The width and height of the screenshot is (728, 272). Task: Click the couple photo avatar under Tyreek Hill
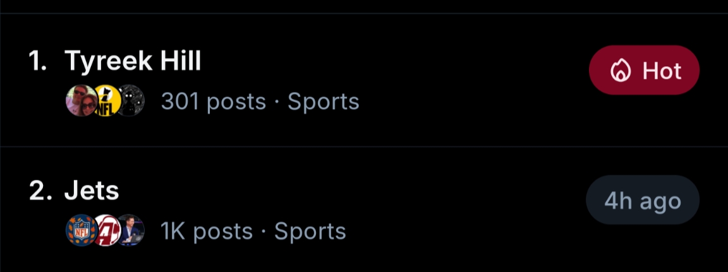pyautogui.click(x=81, y=101)
